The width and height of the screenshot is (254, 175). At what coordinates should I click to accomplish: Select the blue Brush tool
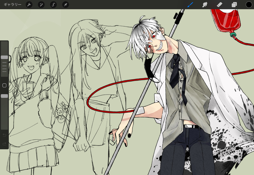(190, 5)
